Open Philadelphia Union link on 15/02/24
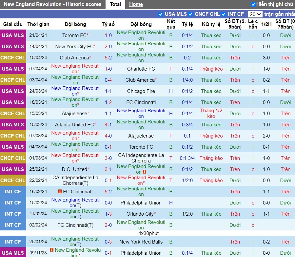 (x=141, y=203)
